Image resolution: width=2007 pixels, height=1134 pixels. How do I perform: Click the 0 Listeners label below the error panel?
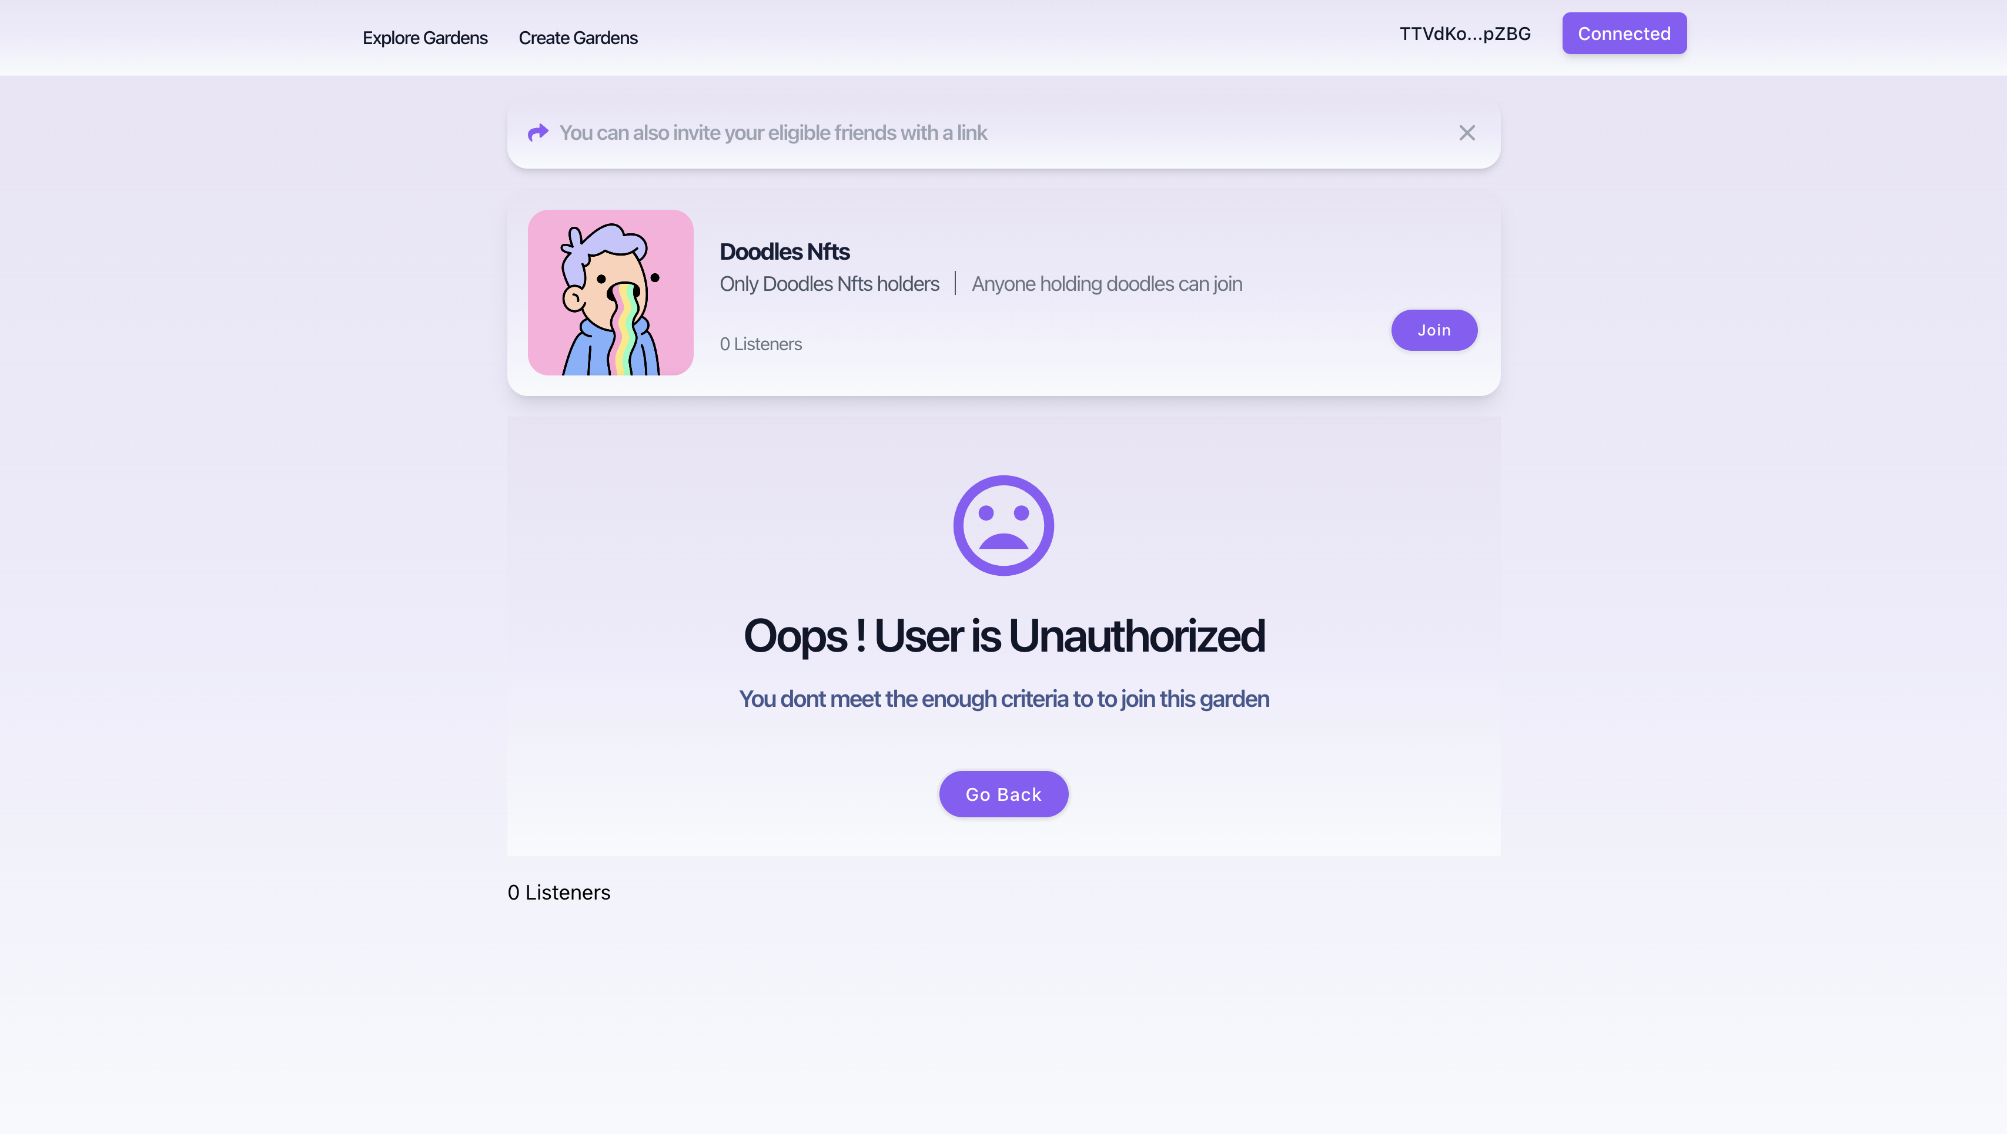point(558,893)
